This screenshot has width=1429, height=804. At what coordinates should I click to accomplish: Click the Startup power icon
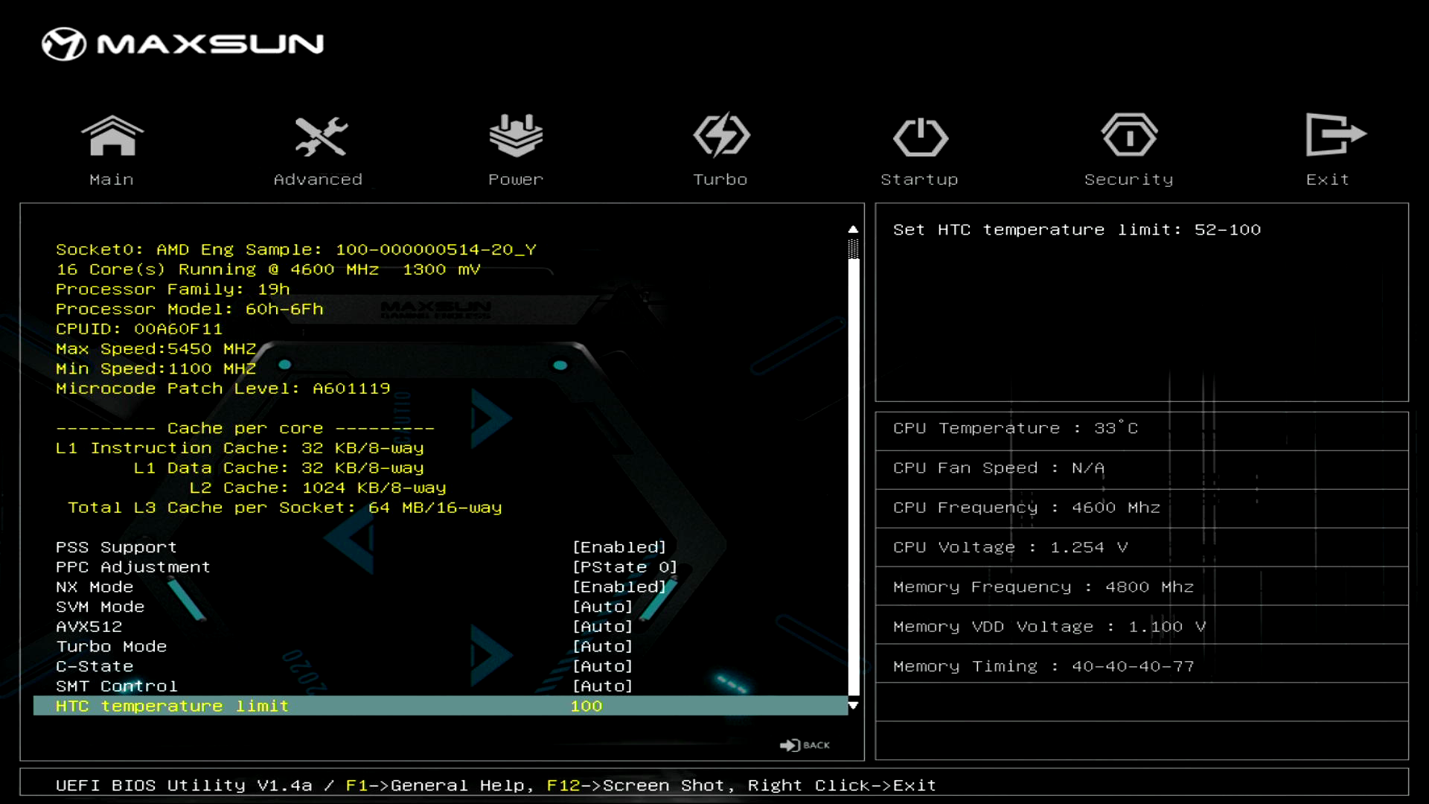pos(920,136)
